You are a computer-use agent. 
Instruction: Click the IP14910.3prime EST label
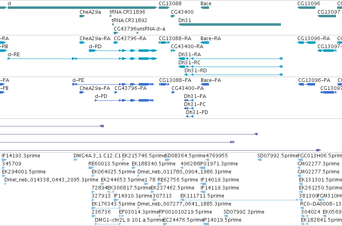[133, 196]
